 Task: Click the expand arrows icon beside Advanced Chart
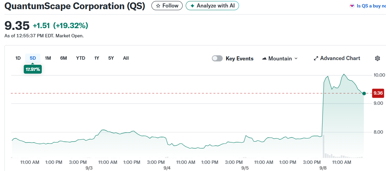click(x=316, y=59)
